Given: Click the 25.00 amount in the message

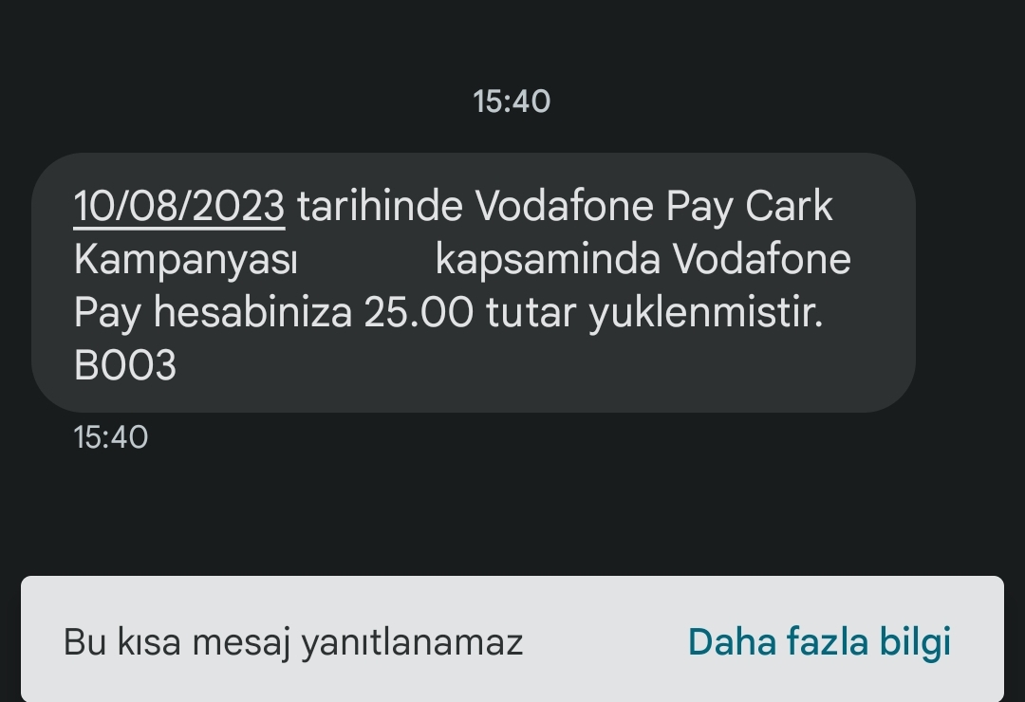Looking at the screenshot, I should click(419, 312).
